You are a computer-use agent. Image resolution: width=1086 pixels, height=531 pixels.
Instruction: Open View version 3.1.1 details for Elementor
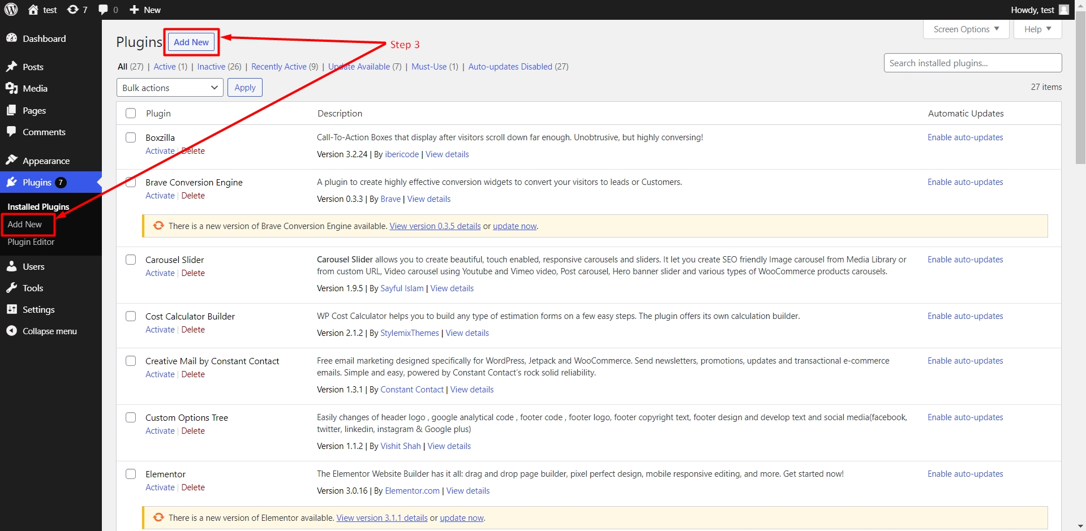pyautogui.click(x=382, y=518)
